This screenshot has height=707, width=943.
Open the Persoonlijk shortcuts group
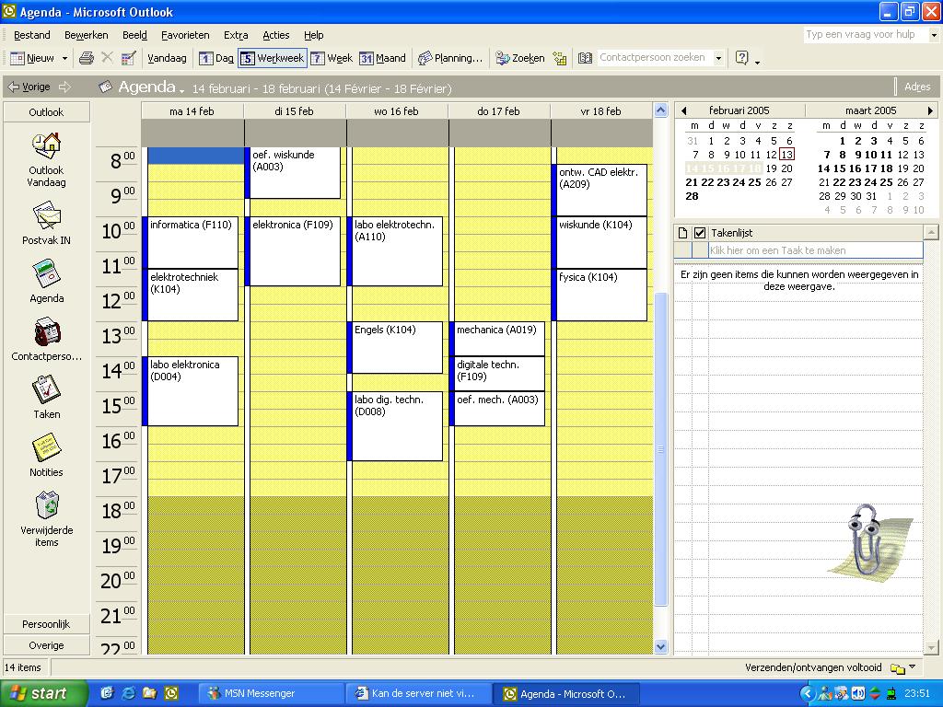(x=46, y=624)
